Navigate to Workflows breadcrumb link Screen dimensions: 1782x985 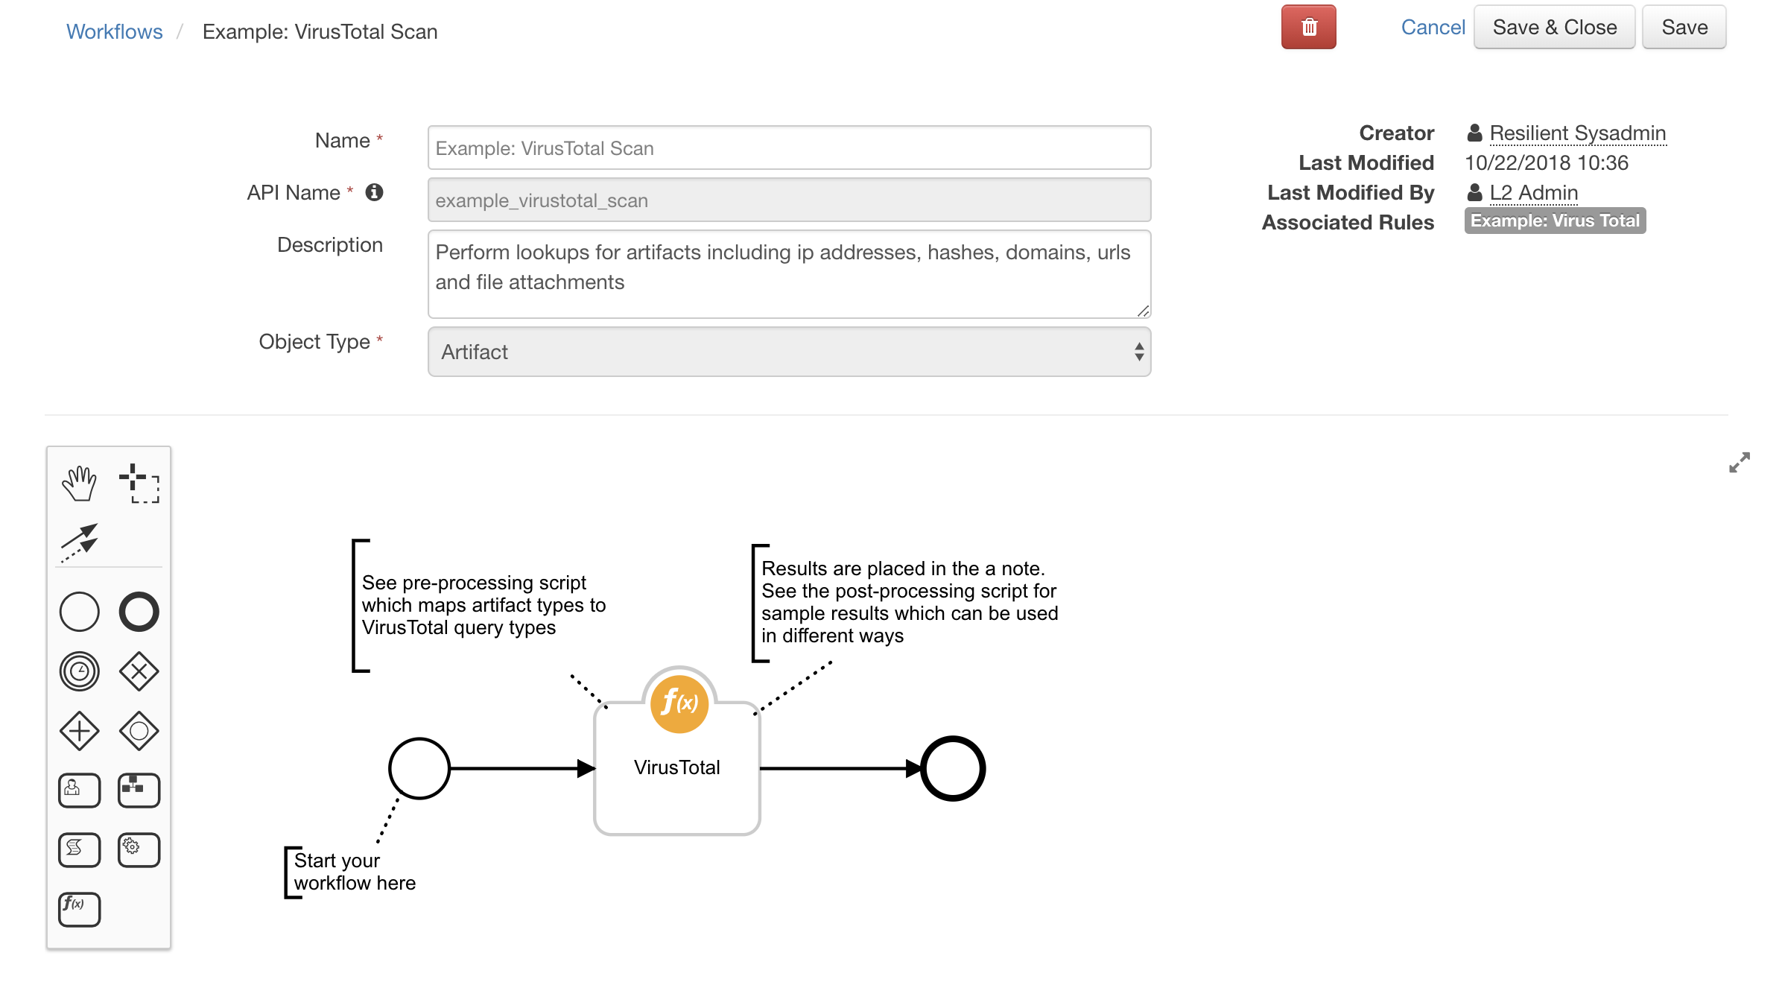coord(114,31)
